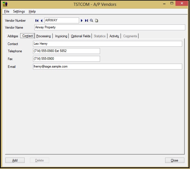Maximize the A/P Vendors window

(172, 3)
